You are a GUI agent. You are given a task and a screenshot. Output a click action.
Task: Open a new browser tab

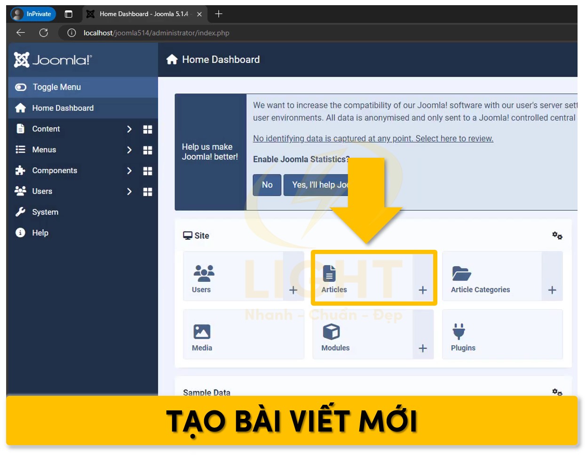219,14
